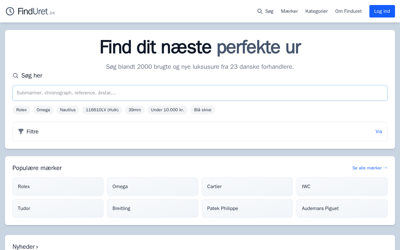Open the Cartier brand card
Screen dimensions: 400x250
(247, 187)
